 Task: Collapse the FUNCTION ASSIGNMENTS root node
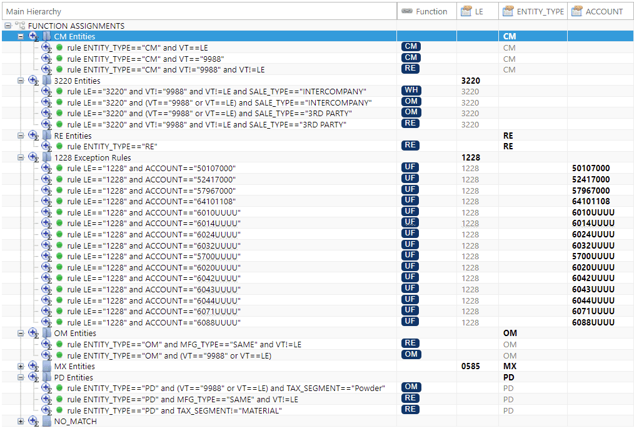point(8,26)
